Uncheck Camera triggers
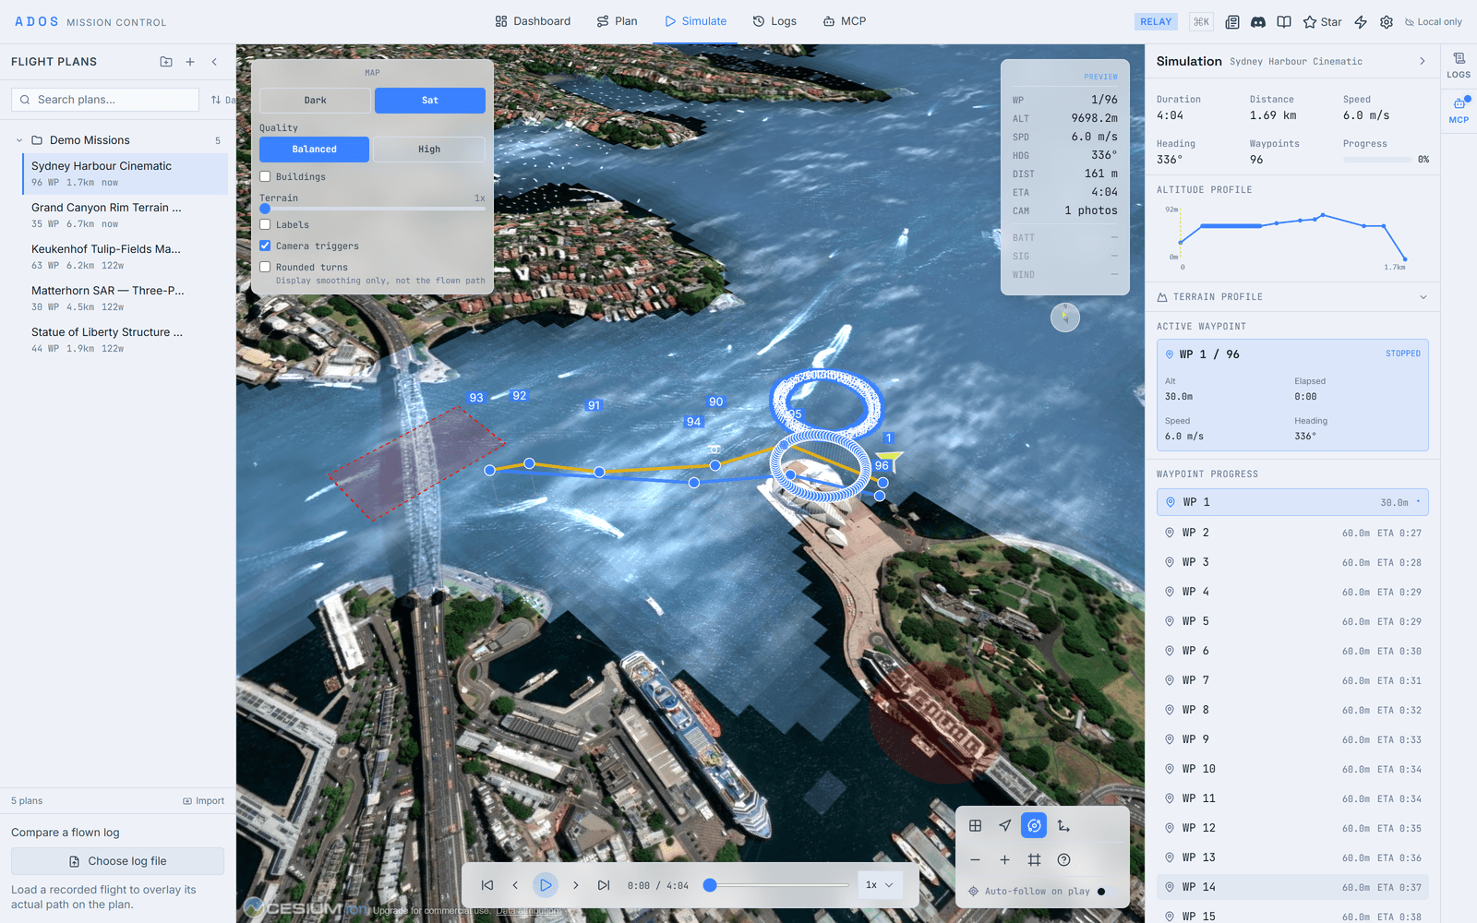The height and width of the screenshot is (923, 1477). click(265, 246)
